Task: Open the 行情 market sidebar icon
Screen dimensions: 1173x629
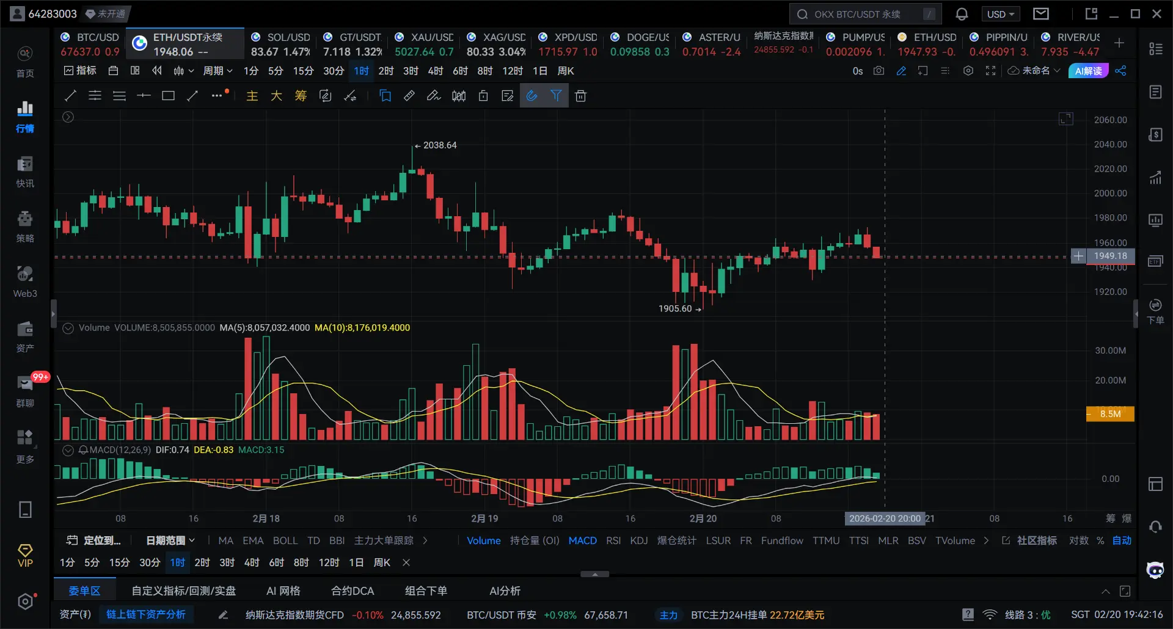Action: pyautogui.click(x=25, y=117)
